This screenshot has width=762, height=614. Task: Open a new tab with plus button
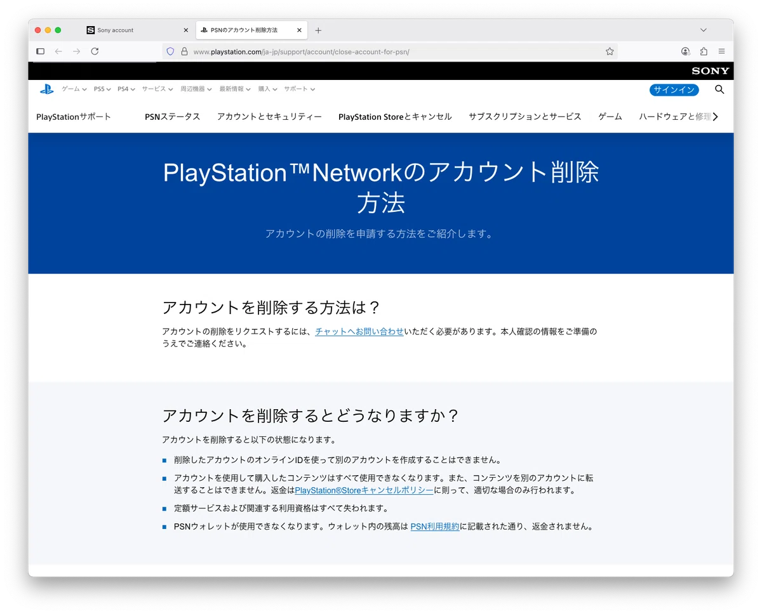(318, 30)
